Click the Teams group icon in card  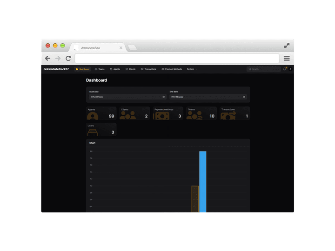point(194,115)
